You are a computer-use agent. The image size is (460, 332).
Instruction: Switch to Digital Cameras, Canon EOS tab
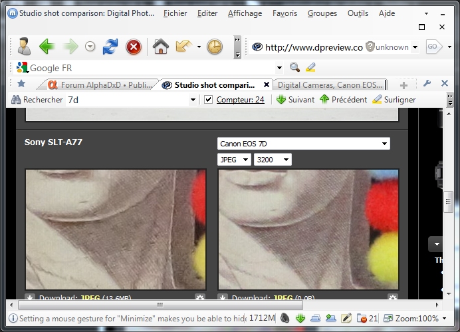click(330, 85)
